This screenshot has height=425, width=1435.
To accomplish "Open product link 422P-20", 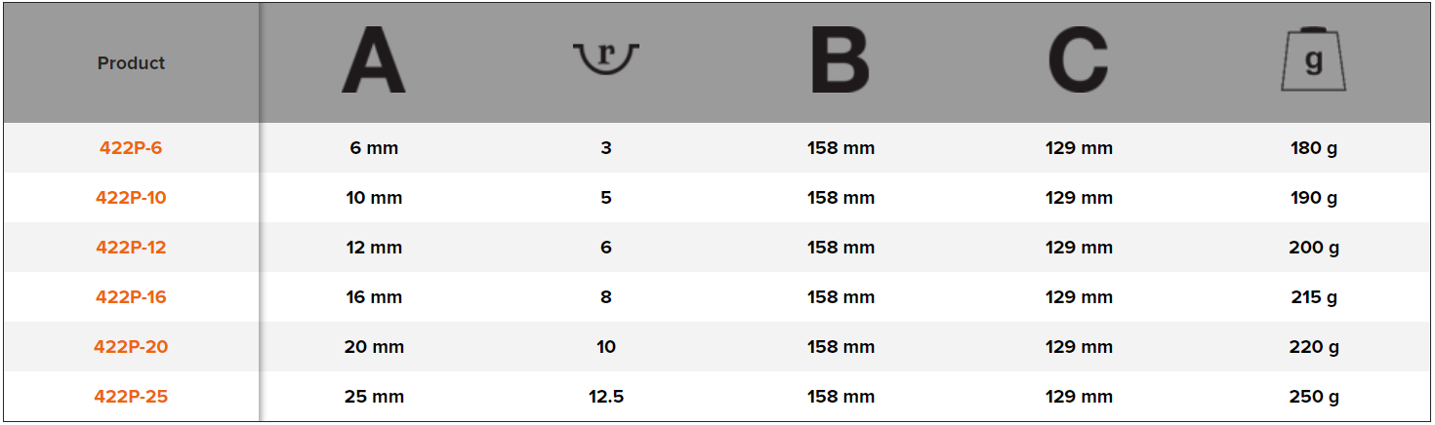I will pos(131,347).
